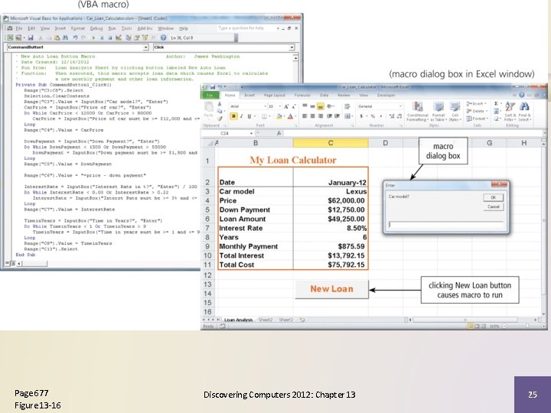
Task: Switch to the Page Layout tab in Excel
Action: 275,95
